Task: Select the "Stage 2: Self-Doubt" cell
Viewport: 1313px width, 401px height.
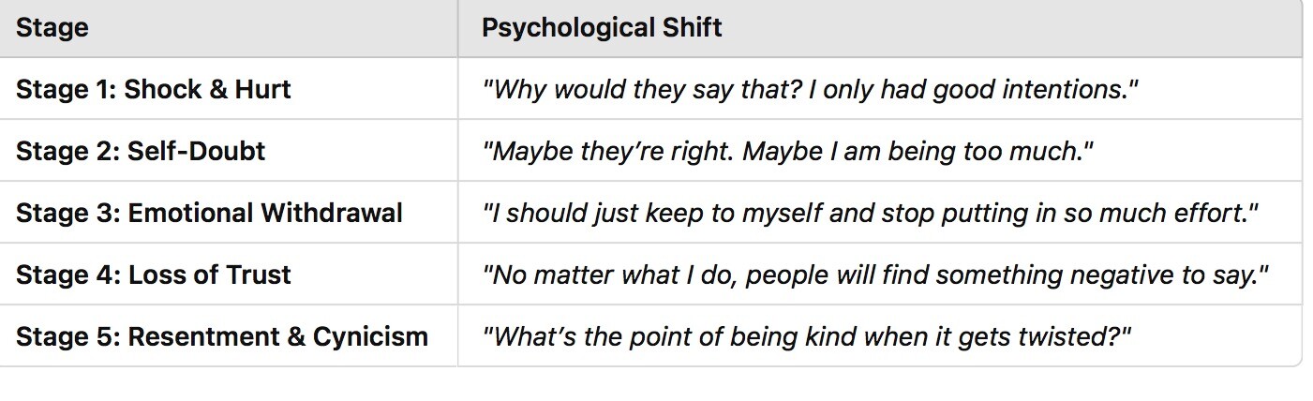Action: coord(141,151)
